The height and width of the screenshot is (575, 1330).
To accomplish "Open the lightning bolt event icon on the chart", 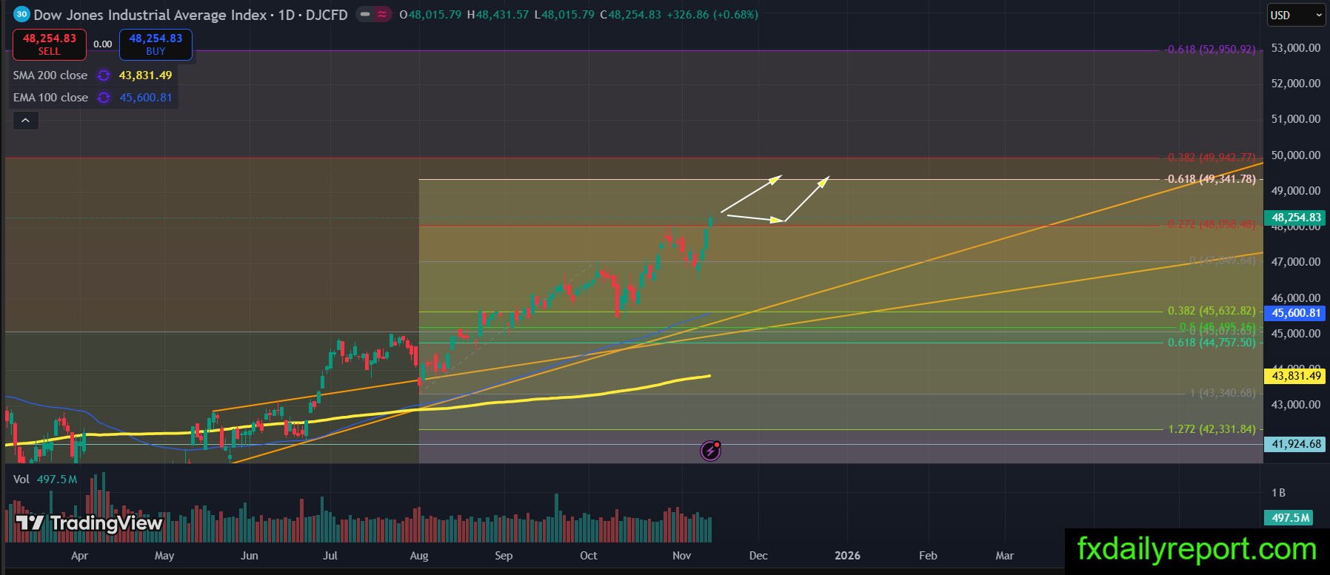I will click(x=710, y=450).
